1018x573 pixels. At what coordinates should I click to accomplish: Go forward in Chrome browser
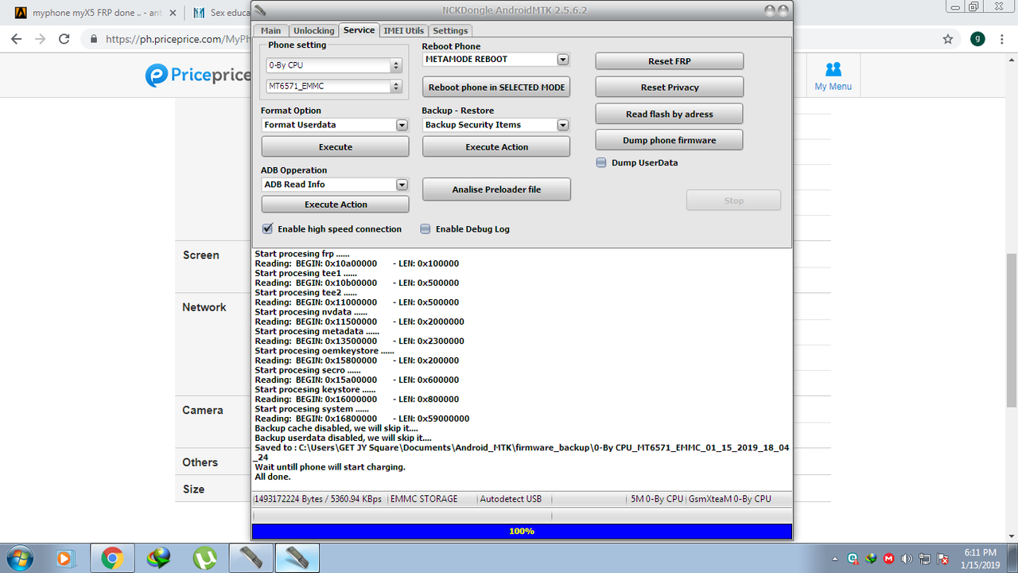point(40,39)
